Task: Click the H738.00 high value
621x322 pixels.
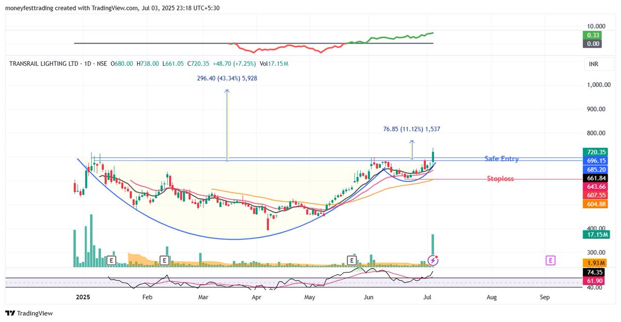Action: (148, 64)
